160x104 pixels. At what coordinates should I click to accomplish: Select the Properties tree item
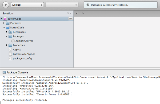pyautogui.click(x=19, y=45)
